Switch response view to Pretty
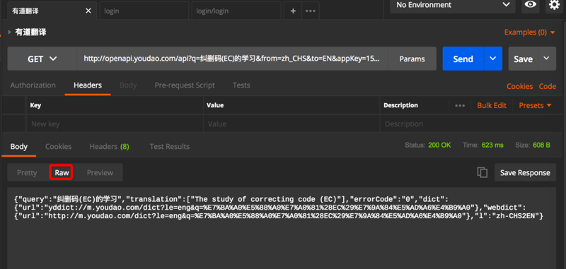Image resolution: width=566 pixels, height=269 pixels. pyautogui.click(x=27, y=172)
